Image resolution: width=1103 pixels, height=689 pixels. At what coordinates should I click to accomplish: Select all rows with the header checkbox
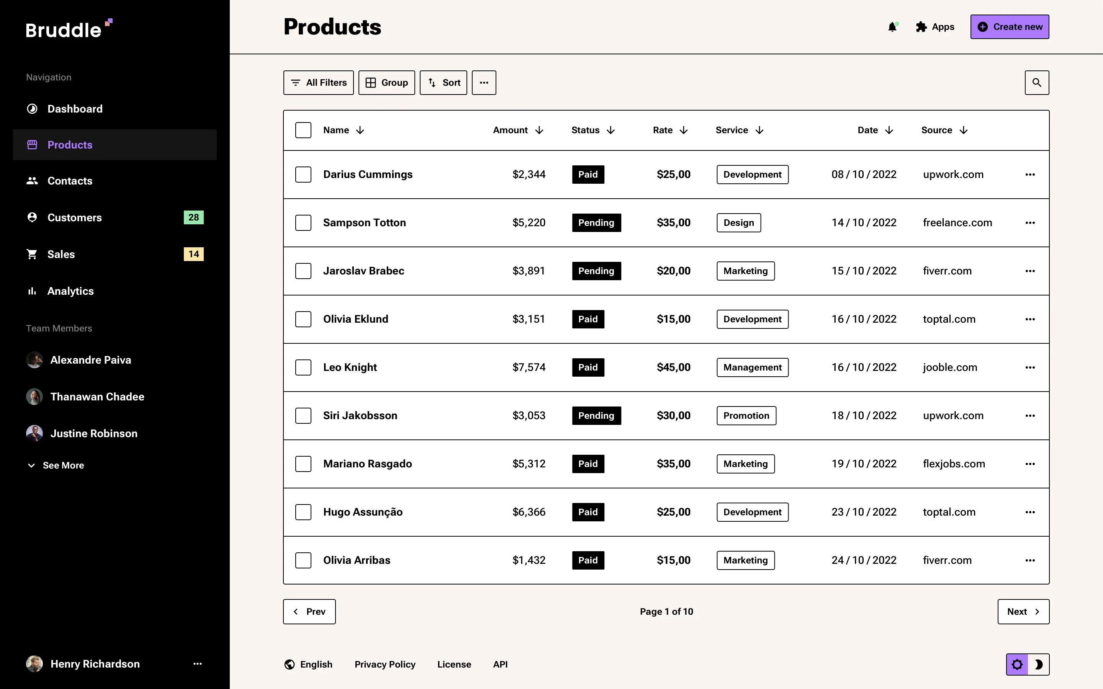click(x=304, y=130)
